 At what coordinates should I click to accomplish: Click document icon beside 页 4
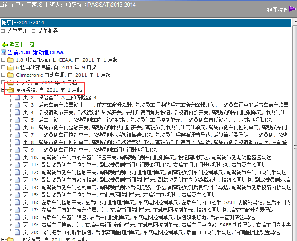point(17,112)
